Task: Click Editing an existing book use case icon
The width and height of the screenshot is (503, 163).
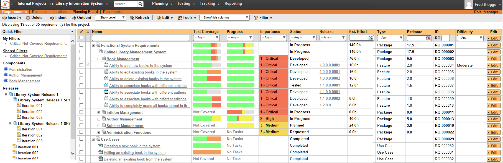Action: click(101, 152)
